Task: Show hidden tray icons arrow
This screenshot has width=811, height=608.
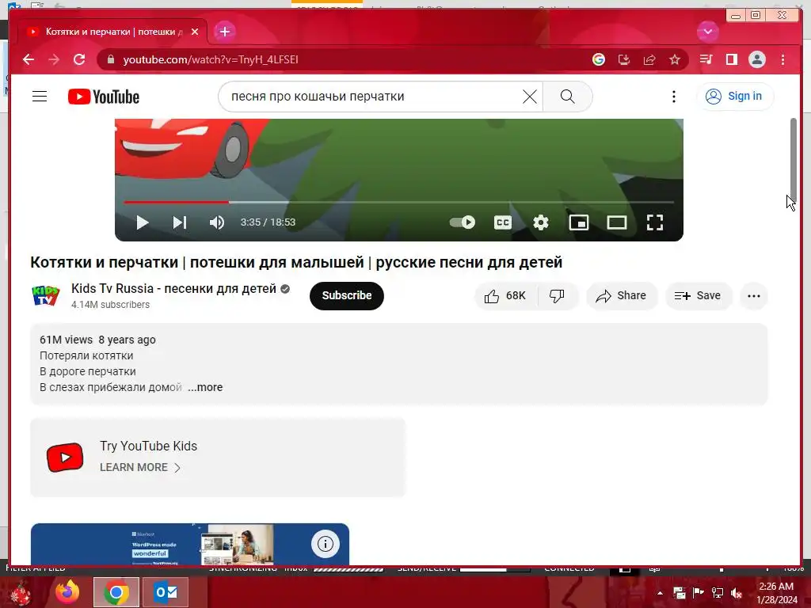Action: click(x=660, y=593)
